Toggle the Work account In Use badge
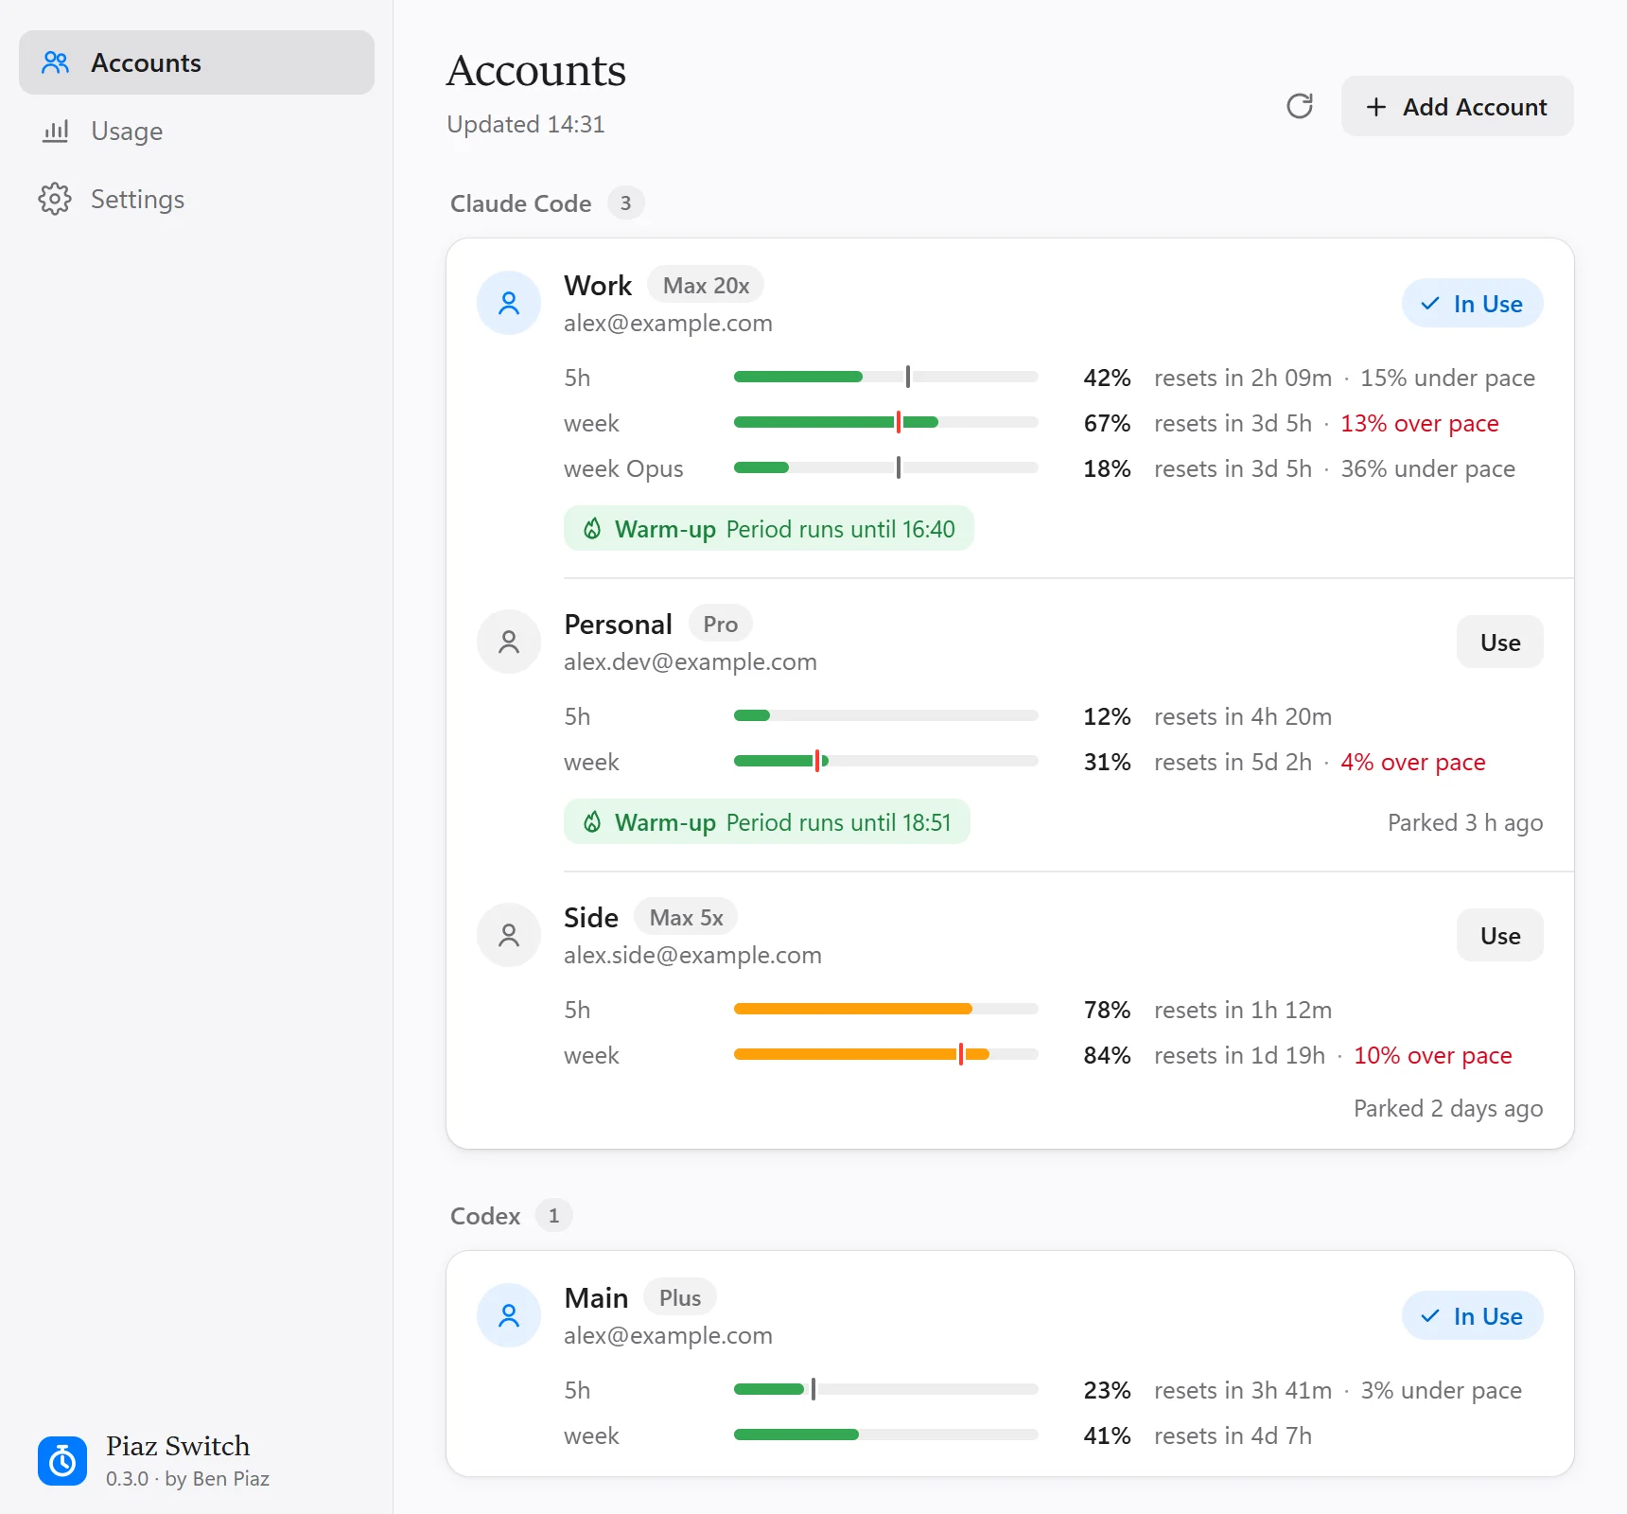Screen dimensions: 1627x1514 pyautogui.click(x=1473, y=303)
